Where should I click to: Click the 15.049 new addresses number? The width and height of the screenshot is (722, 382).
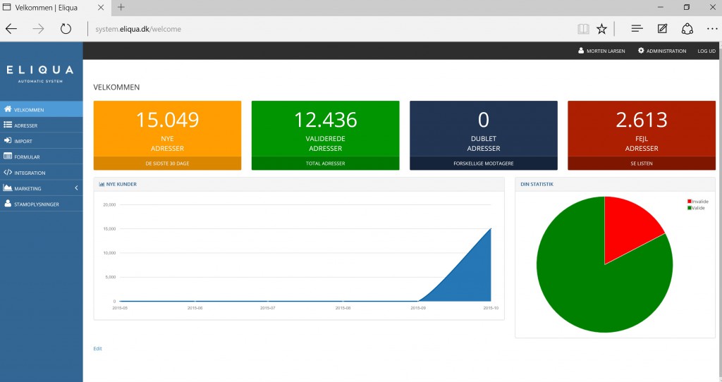click(x=167, y=120)
